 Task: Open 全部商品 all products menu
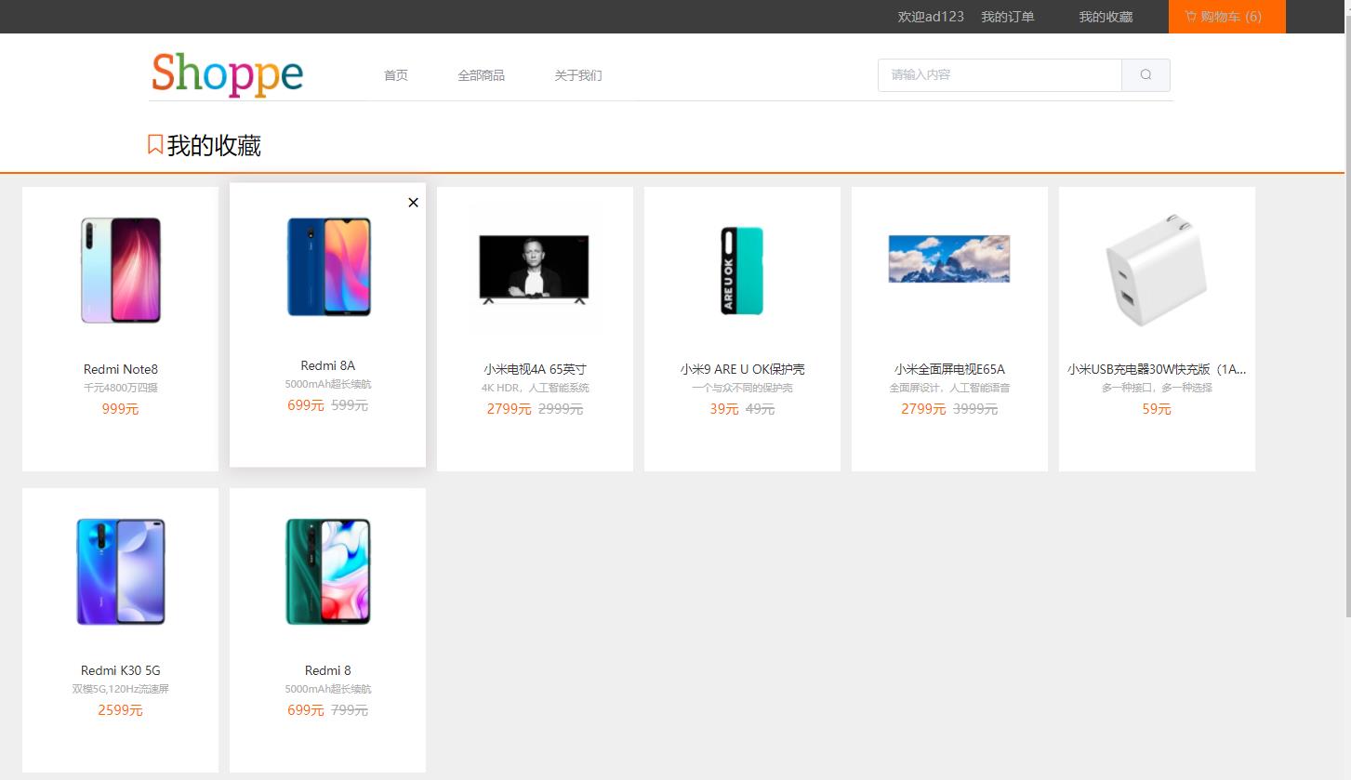click(x=481, y=75)
